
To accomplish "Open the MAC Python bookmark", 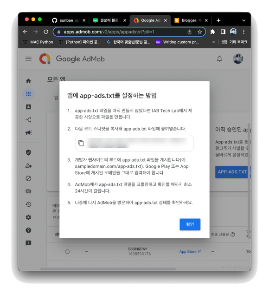I will [x=38, y=42].
